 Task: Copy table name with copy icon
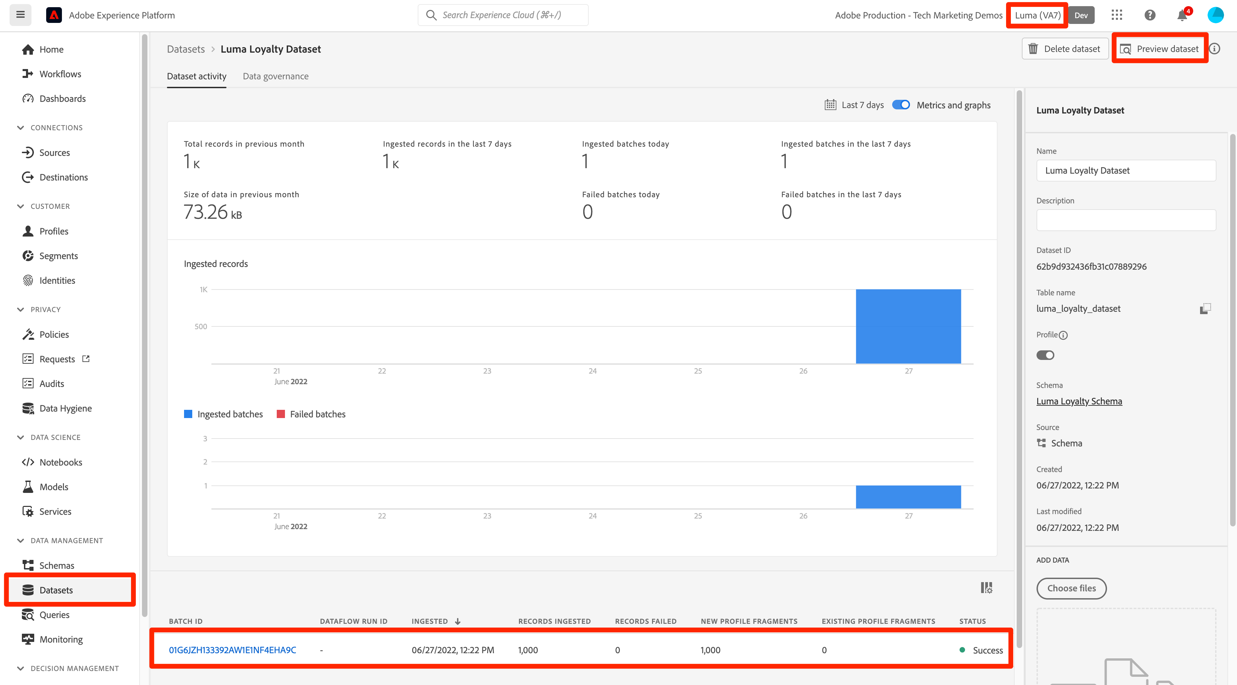coord(1205,308)
